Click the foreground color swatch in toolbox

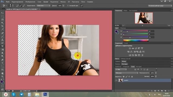[2, 82]
